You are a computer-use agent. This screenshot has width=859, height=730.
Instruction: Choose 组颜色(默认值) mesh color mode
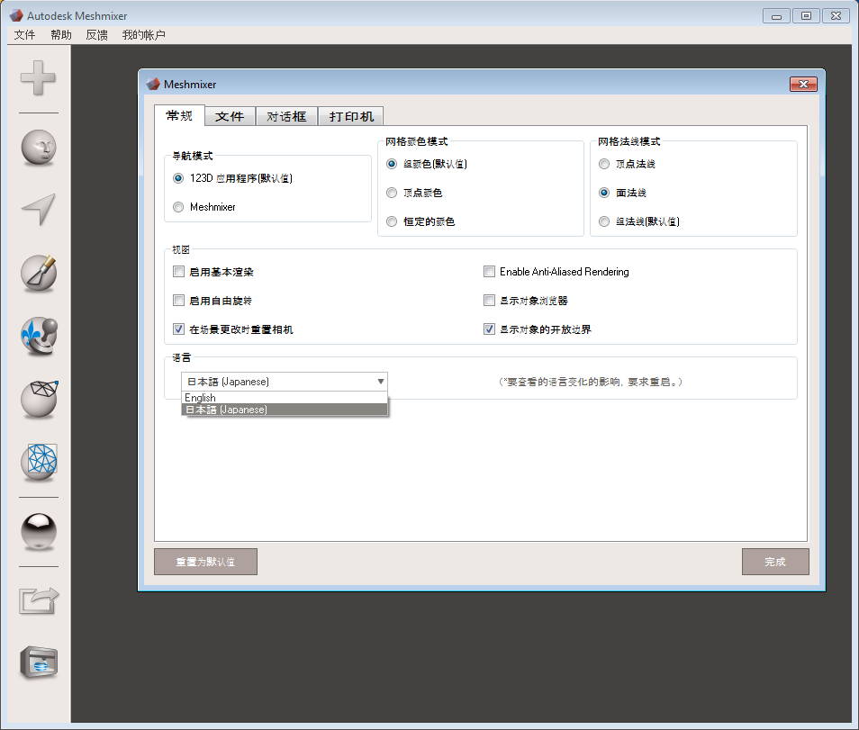point(391,164)
